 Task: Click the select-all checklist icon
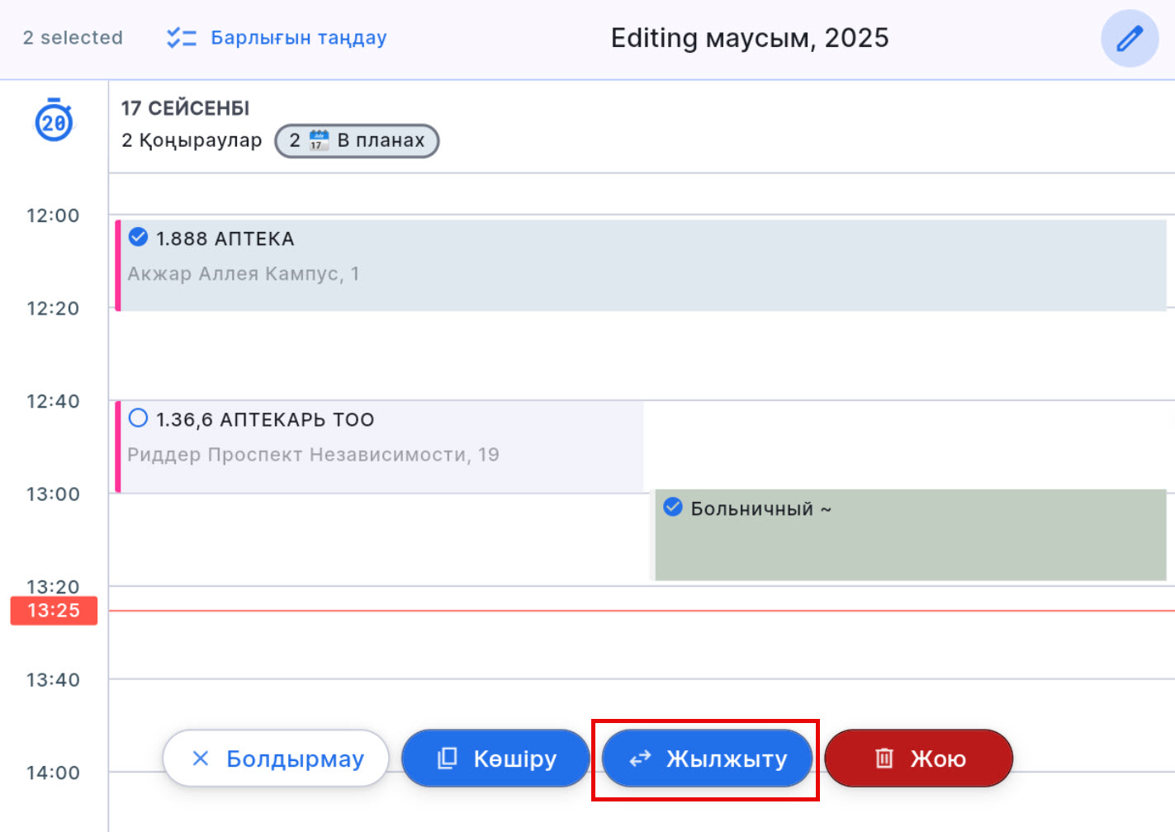(181, 38)
